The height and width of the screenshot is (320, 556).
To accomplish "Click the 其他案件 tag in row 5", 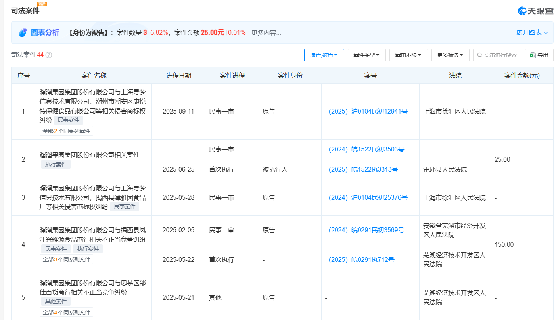I will 56,301.
